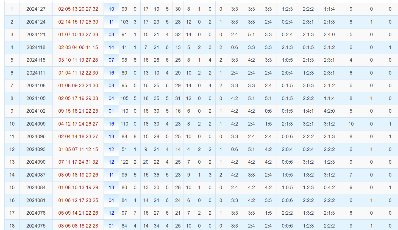Click ratio 2:4:0 in row 2024121
Viewport: 398px width, 230px height.
[x=329, y=35]
